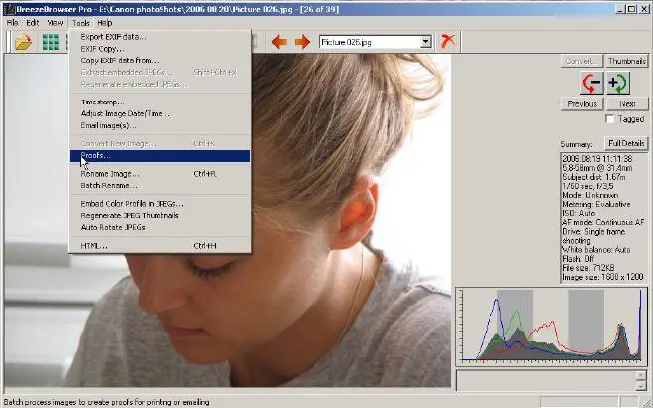The height and width of the screenshot is (408, 653).
Task: Open the View menu
Action: tap(55, 23)
